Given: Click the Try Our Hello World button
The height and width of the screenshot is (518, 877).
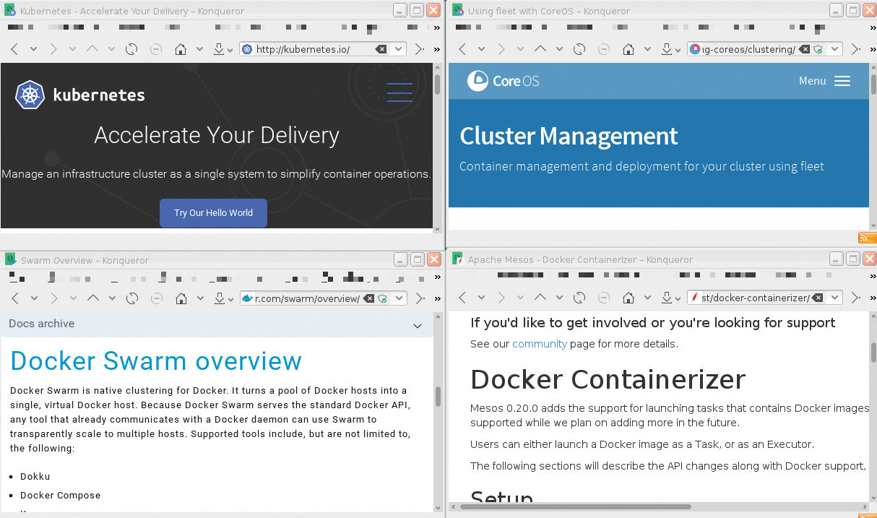Looking at the screenshot, I should pyautogui.click(x=213, y=213).
